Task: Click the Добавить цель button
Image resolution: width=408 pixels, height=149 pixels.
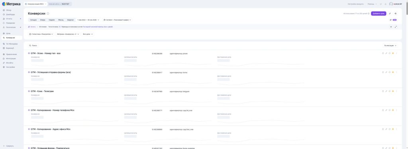Action: click(x=379, y=14)
